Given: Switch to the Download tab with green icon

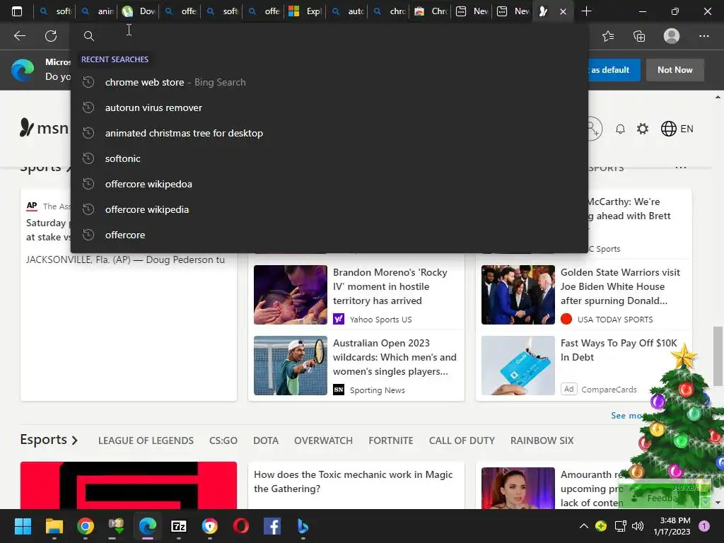Looking at the screenshot, I should [139, 11].
